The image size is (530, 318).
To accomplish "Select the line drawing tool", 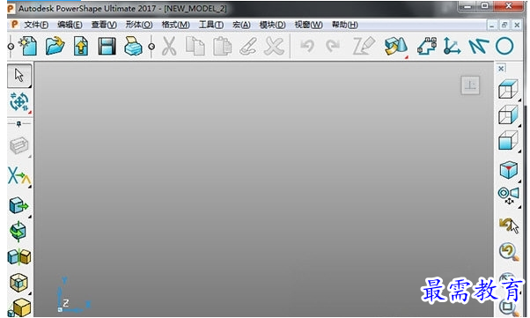I will [x=479, y=46].
